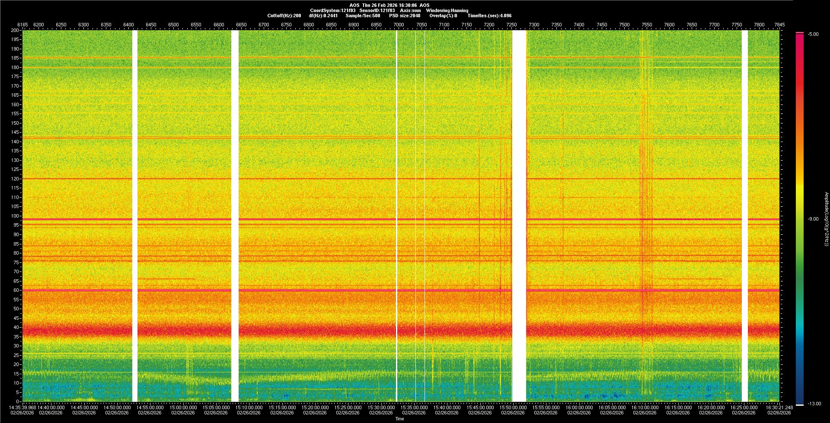Screen dimensions: 830x423
Task: Click the 16:10:00.000 time axis label
Action: 645,407
